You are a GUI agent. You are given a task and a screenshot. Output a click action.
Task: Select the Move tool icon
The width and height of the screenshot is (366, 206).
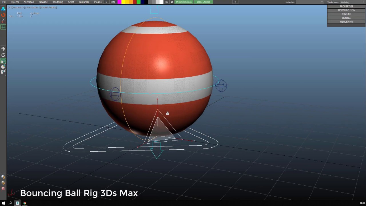3,49
